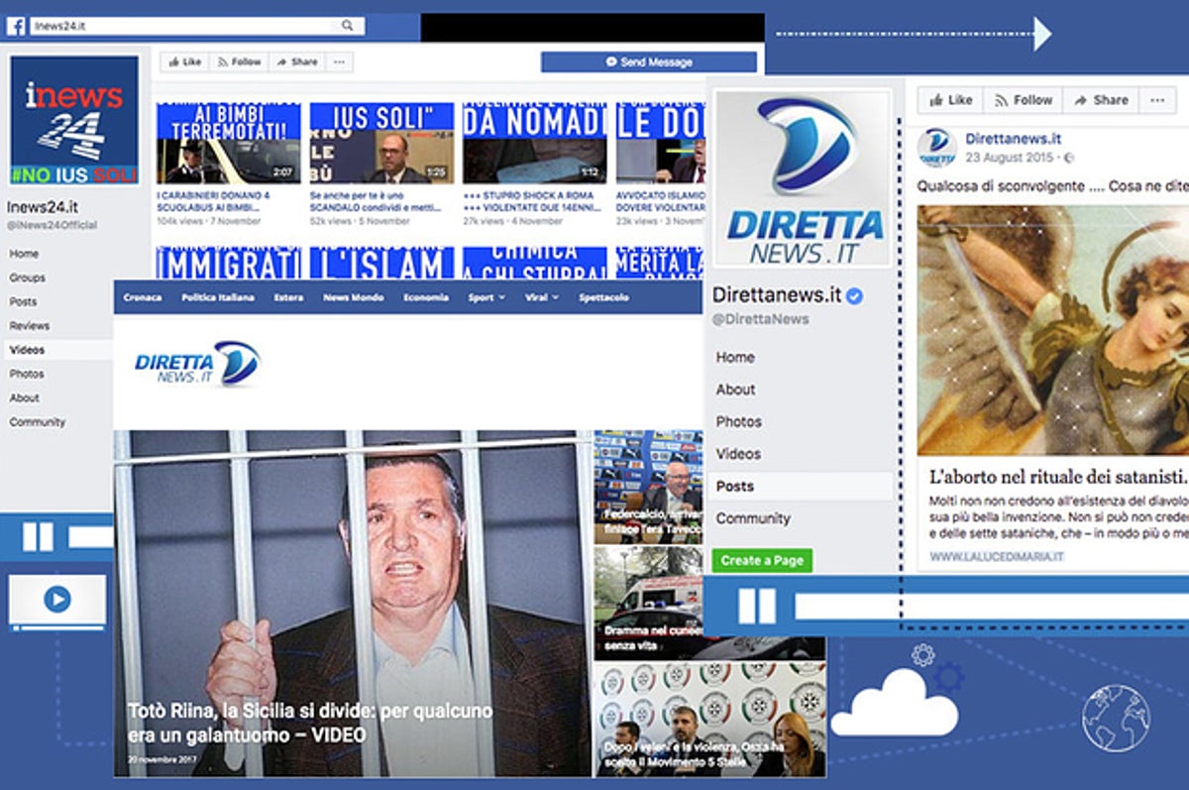Open Community in Inews24.it sidebar
This screenshot has height=790, width=1189.
click(x=38, y=422)
